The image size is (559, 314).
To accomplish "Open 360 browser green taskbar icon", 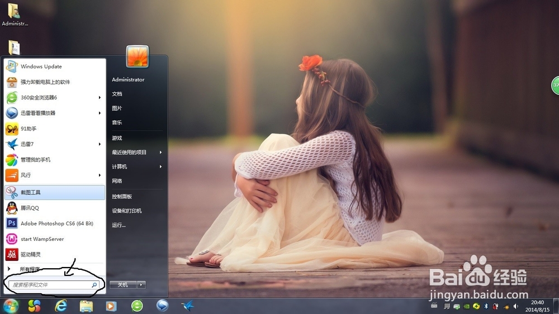I will click(x=137, y=306).
